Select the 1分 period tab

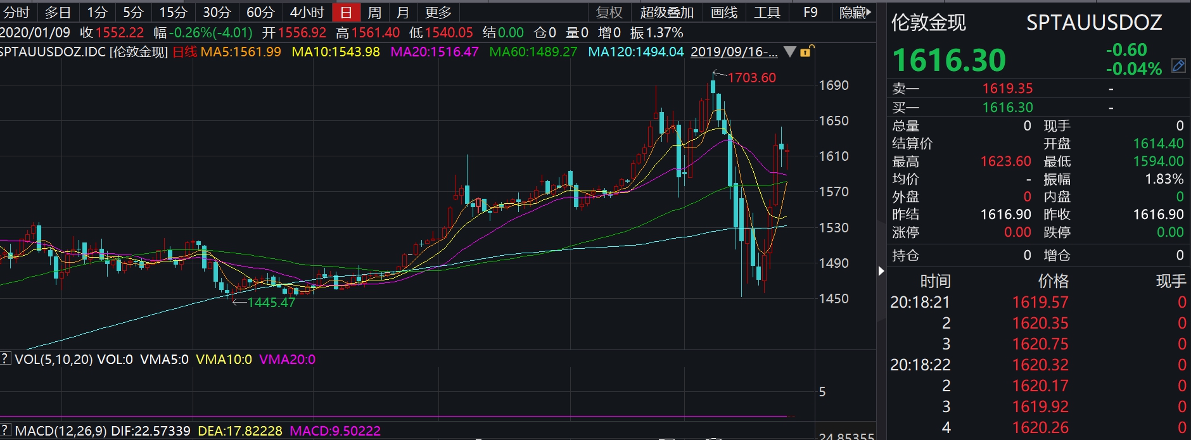(97, 13)
